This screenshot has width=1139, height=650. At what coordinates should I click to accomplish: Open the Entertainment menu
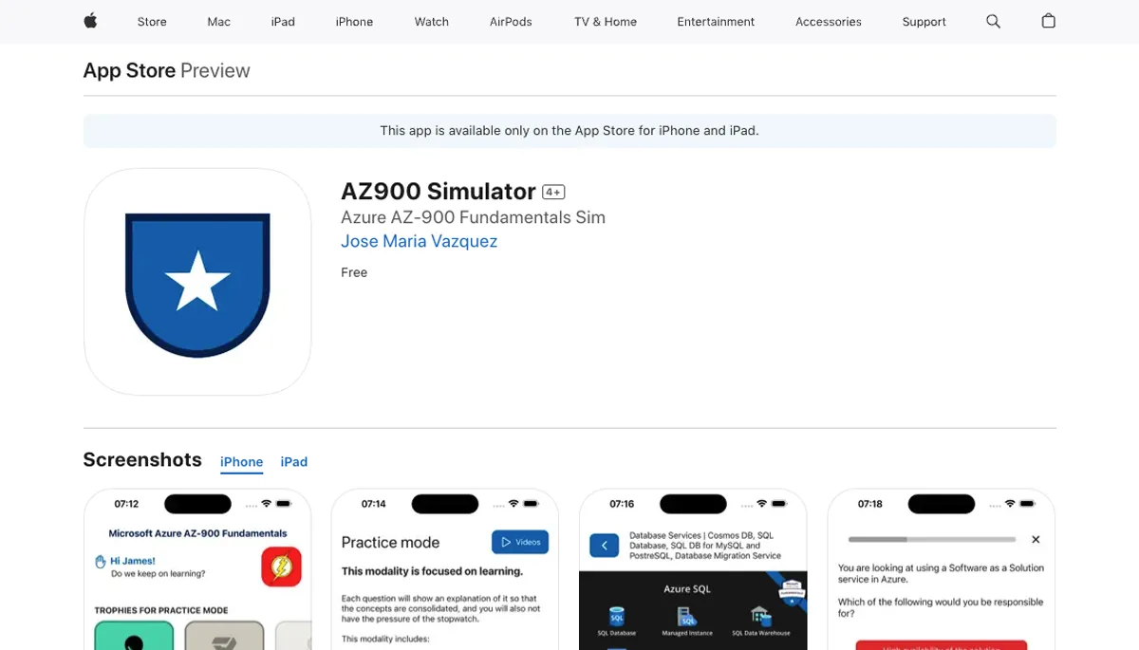[x=716, y=22]
